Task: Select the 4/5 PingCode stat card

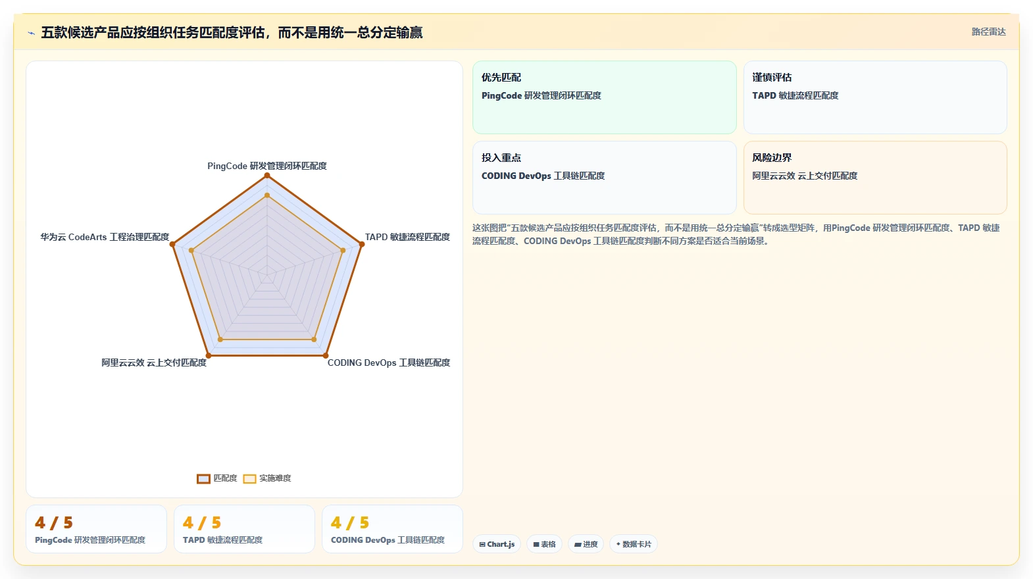Action: pyautogui.click(x=96, y=529)
